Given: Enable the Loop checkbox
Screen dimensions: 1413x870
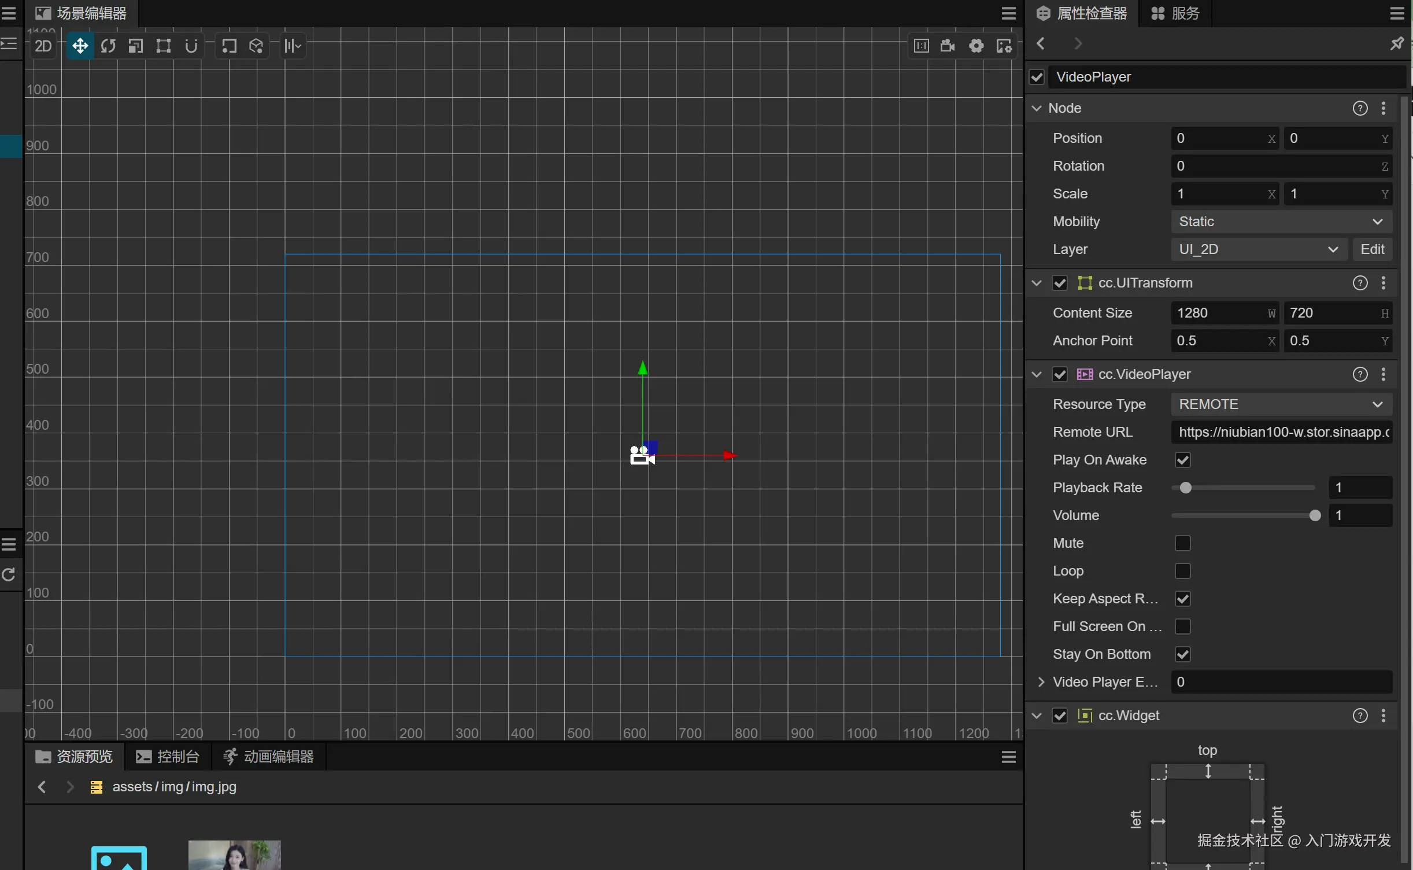Looking at the screenshot, I should pos(1183,571).
